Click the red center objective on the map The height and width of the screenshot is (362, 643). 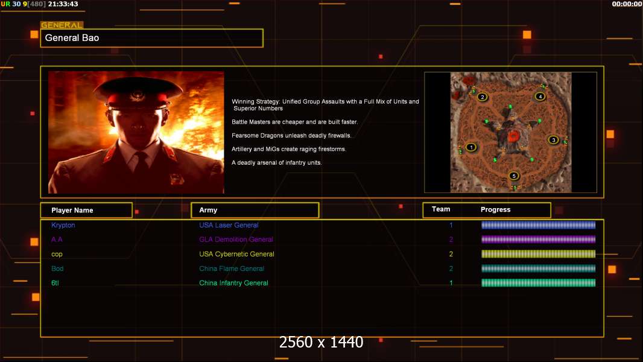(x=513, y=136)
